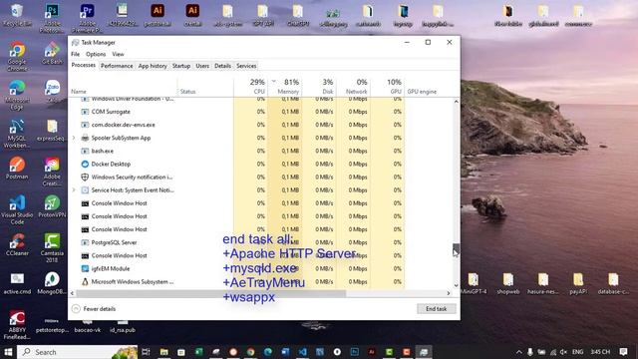Screen dimensions: 638x359
Task: Open notification center in system tray
Action: pos(623,352)
